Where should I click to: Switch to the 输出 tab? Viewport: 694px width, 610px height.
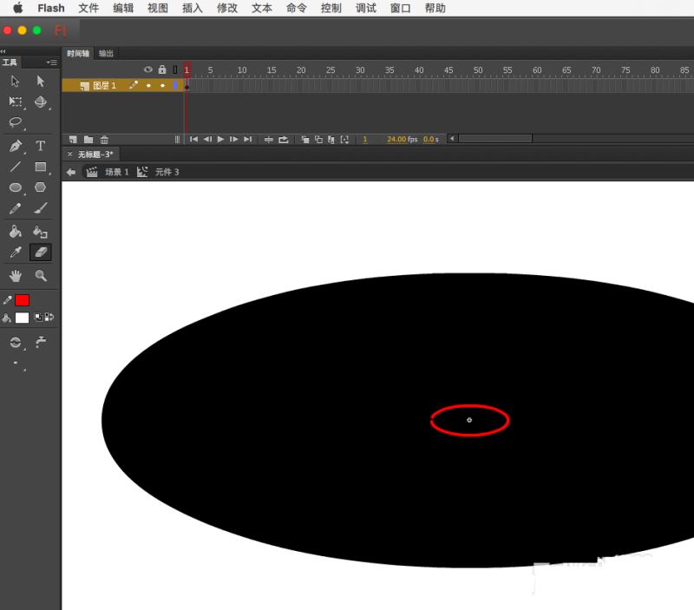[106, 54]
